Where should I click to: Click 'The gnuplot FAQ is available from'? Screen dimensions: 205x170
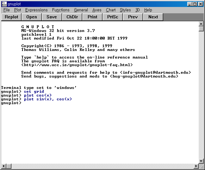[63, 61]
